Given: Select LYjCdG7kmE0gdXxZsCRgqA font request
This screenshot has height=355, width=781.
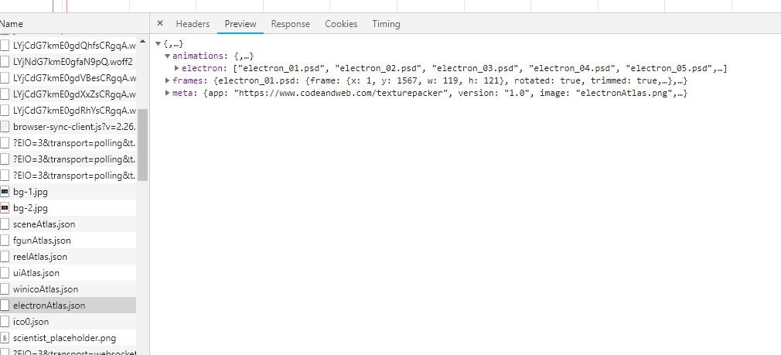Looking at the screenshot, I should pos(68,94).
